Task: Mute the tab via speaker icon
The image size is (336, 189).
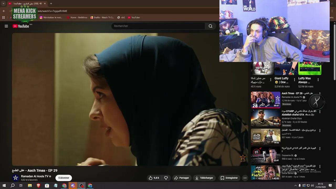Action: tap(40, 3)
